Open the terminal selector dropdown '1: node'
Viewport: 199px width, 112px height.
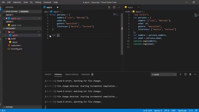click(164, 75)
